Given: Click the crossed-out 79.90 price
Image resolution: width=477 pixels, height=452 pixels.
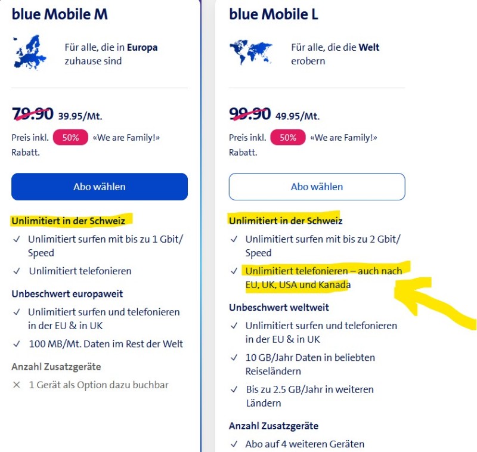Looking at the screenshot, I should (33, 113).
